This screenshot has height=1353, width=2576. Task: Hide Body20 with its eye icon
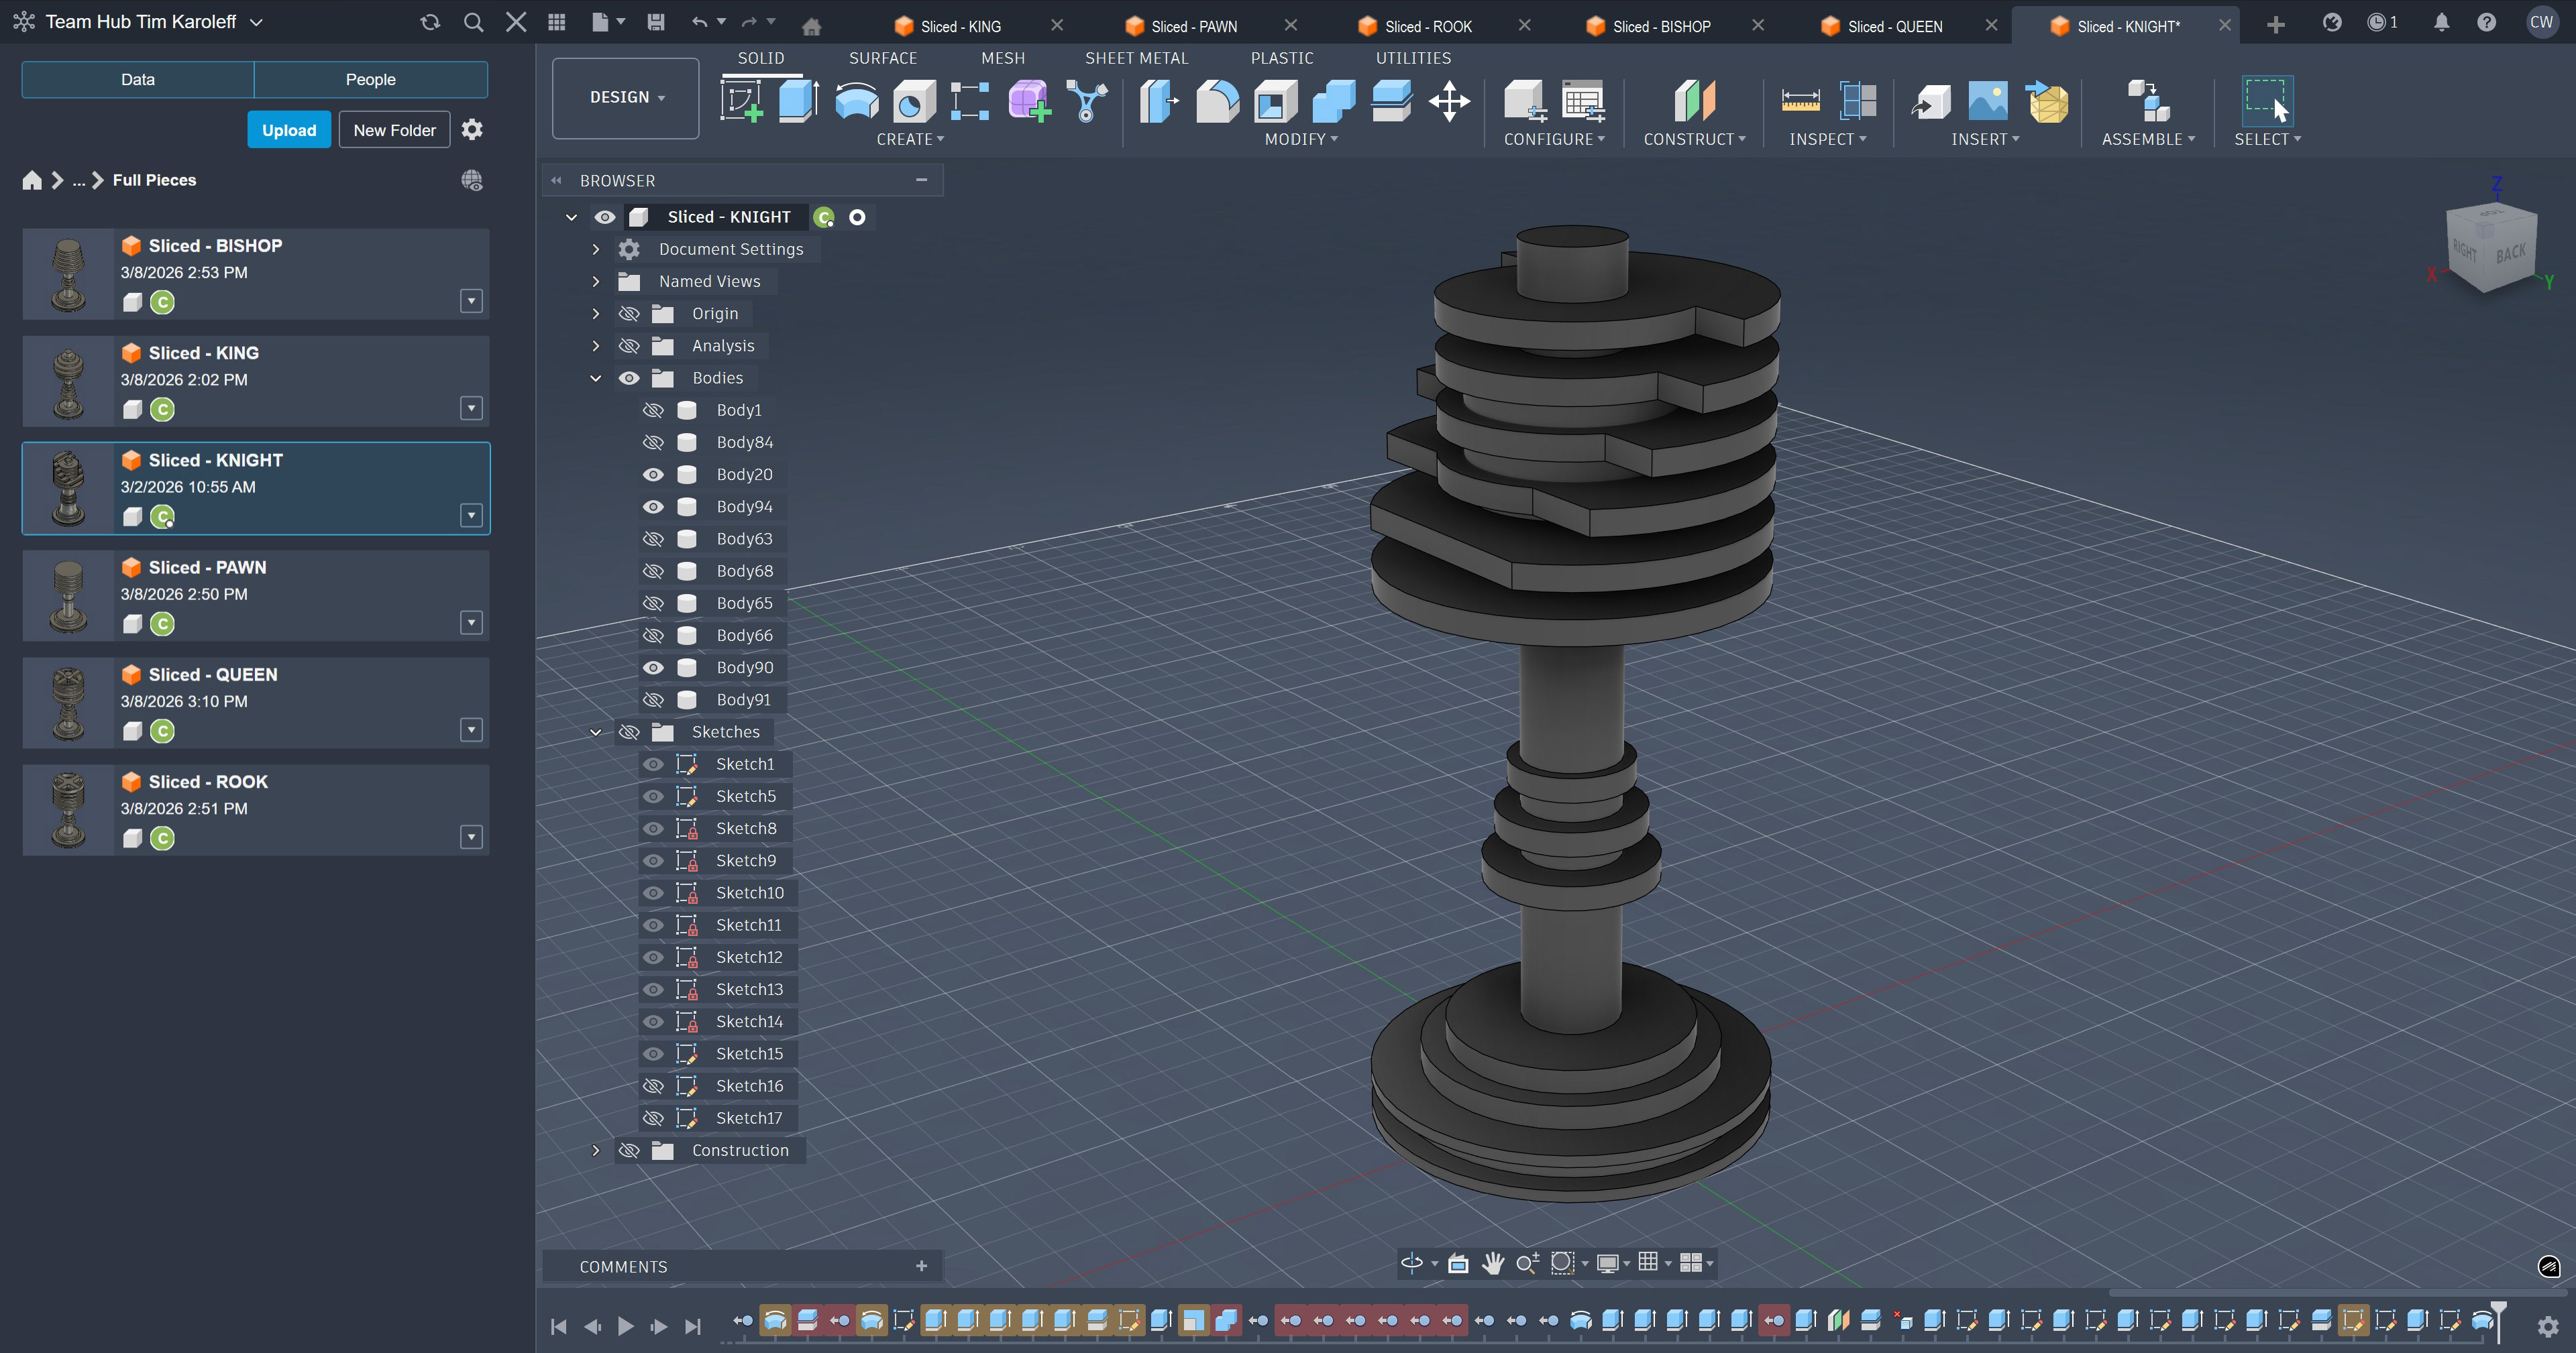pos(653,475)
